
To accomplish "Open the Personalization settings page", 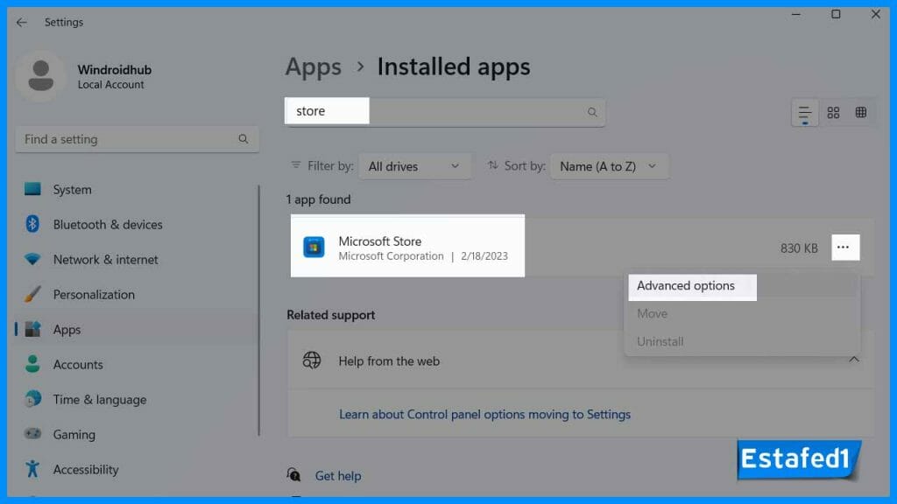I will coord(94,295).
